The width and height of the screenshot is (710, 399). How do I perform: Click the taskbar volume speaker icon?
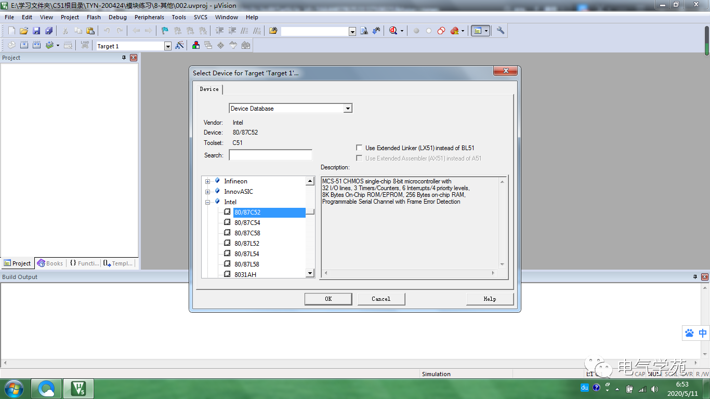[654, 389]
